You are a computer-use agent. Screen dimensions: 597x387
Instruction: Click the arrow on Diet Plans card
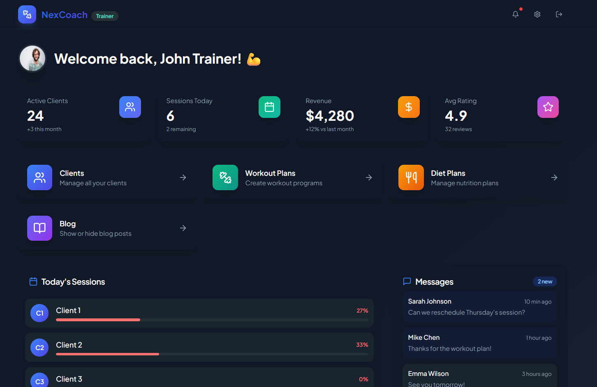click(x=554, y=177)
